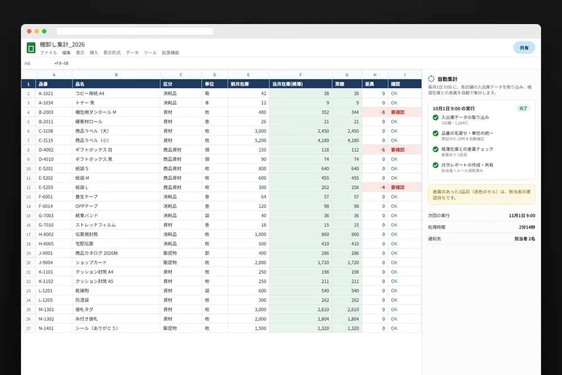562x375 pixels.
Task: Open the 表示形式 menu
Action: 112,53
